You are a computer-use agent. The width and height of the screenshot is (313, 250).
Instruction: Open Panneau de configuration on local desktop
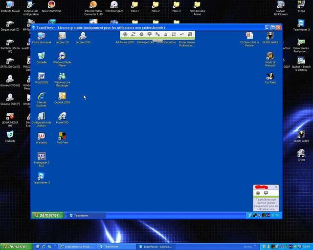31,8
